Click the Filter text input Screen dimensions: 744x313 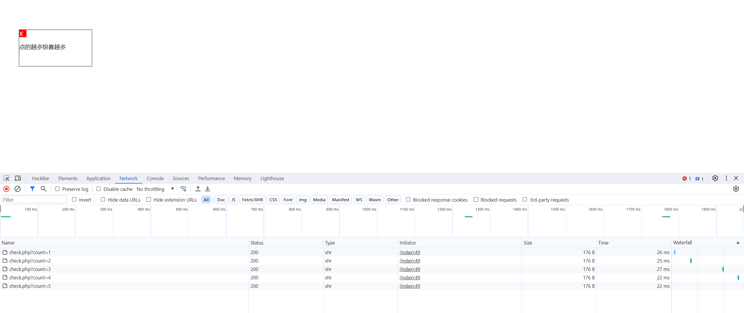point(34,200)
